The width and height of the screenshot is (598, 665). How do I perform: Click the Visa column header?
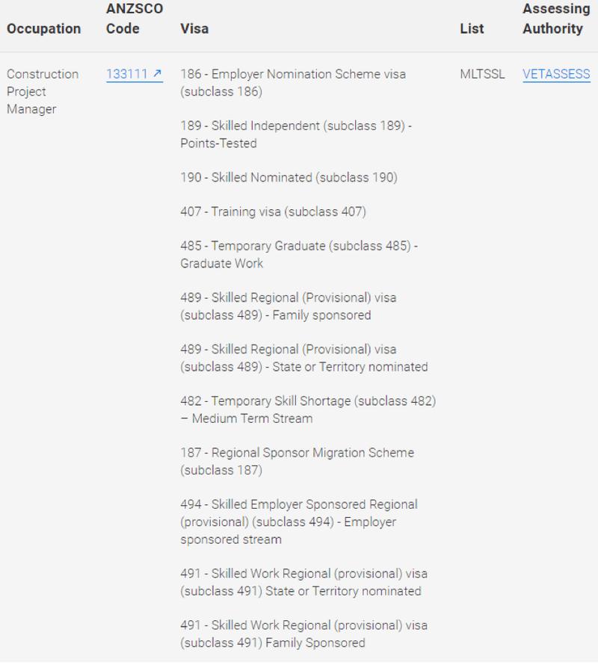194,28
